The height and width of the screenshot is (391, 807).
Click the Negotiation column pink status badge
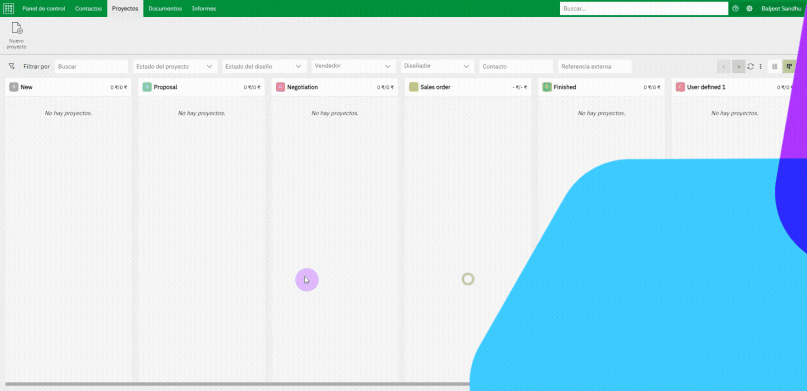point(280,87)
